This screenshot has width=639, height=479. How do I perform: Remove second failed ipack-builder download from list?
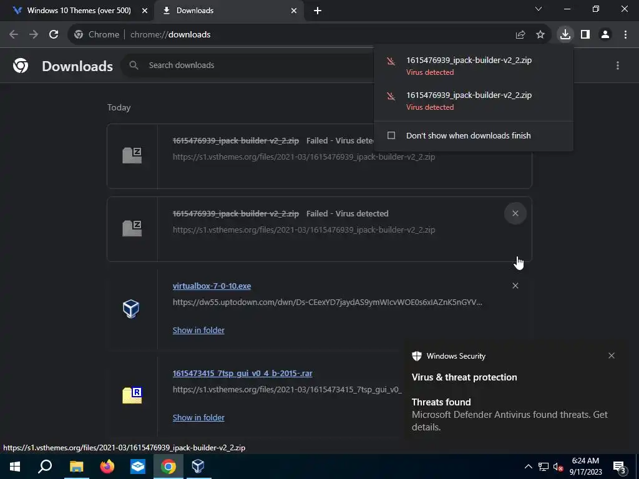[515, 213]
